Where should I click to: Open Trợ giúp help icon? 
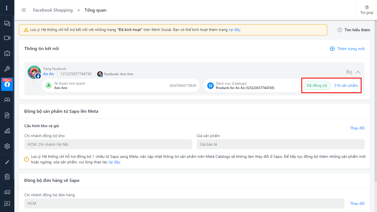pos(367,7)
